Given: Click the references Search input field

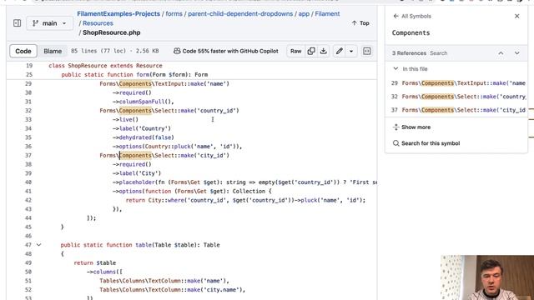Looking at the screenshot, I should pos(460,53).
